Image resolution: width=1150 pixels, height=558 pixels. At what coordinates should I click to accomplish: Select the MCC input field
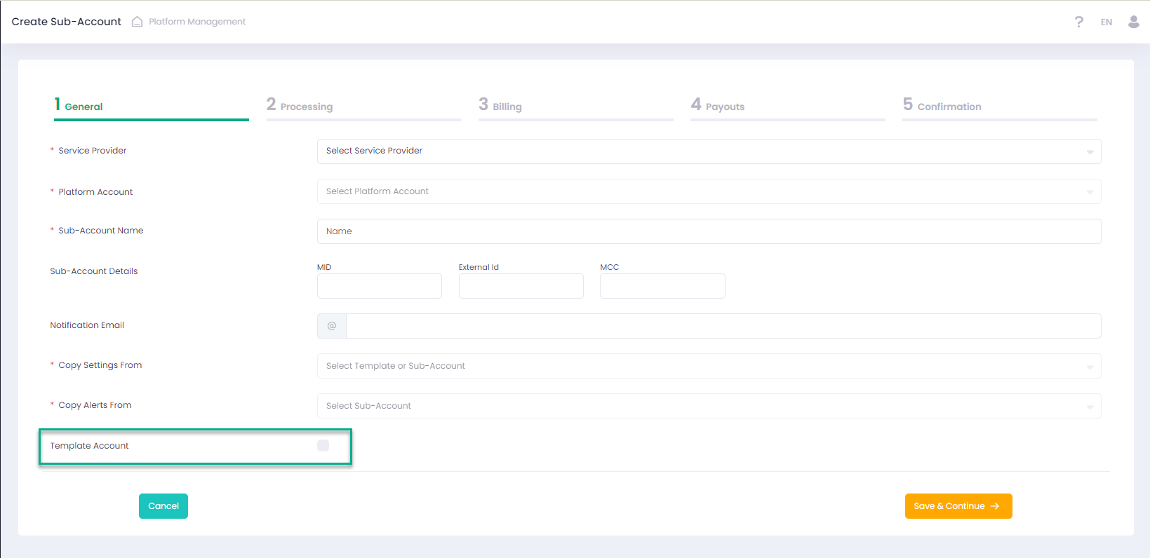click(x=662, y=286)
